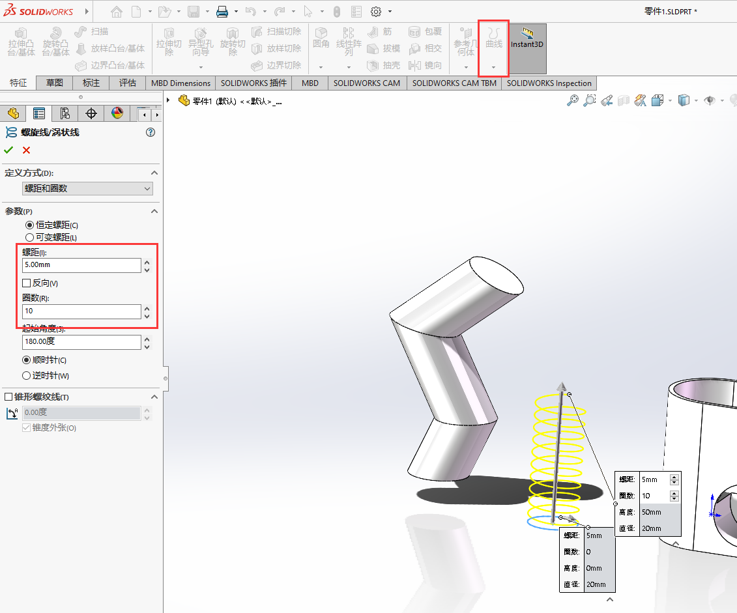Toggle Reverse direction (反向) checkbox
The height and width of the screenshot is (613, 737).
(x=26, y=283)
